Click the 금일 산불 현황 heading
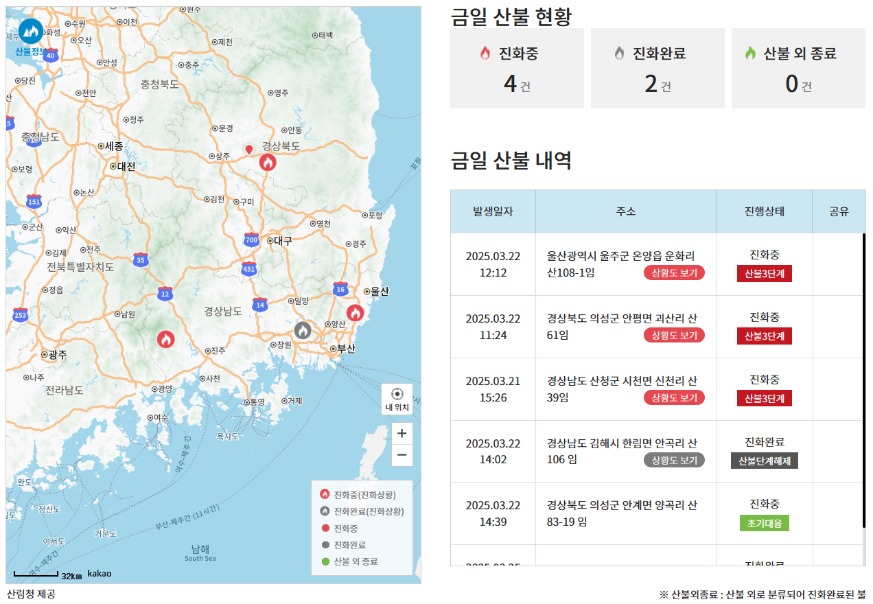The width and height of the screenshot is (873, 604). [x=511, y=16]
